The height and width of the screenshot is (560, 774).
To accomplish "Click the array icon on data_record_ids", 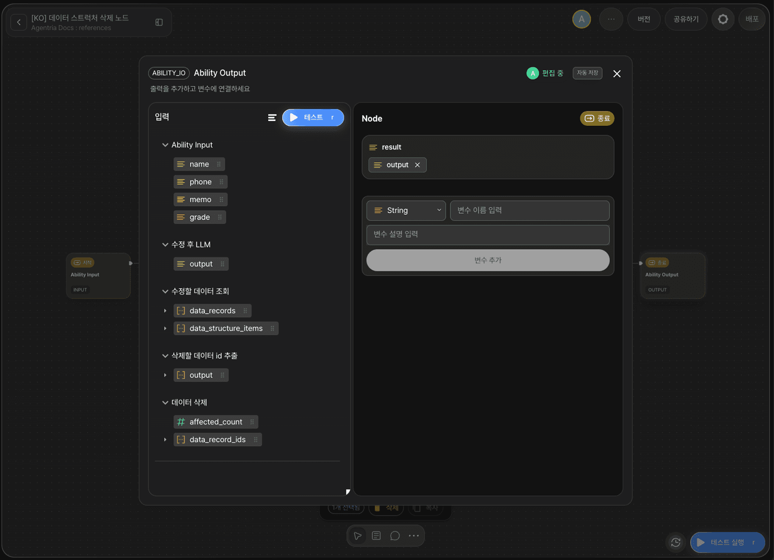I will click(181, 439).
